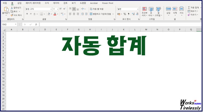Open Merge and Center dropdown arrow

click(113, 14)
